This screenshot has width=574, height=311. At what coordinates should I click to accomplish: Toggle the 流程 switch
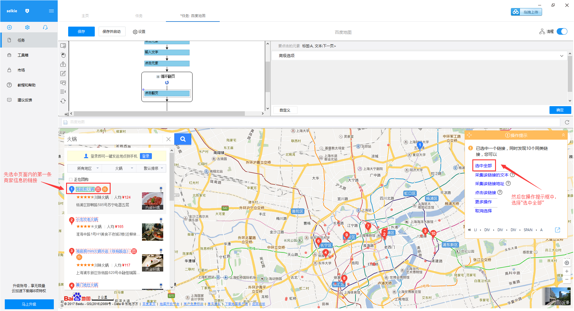(562, 31)
